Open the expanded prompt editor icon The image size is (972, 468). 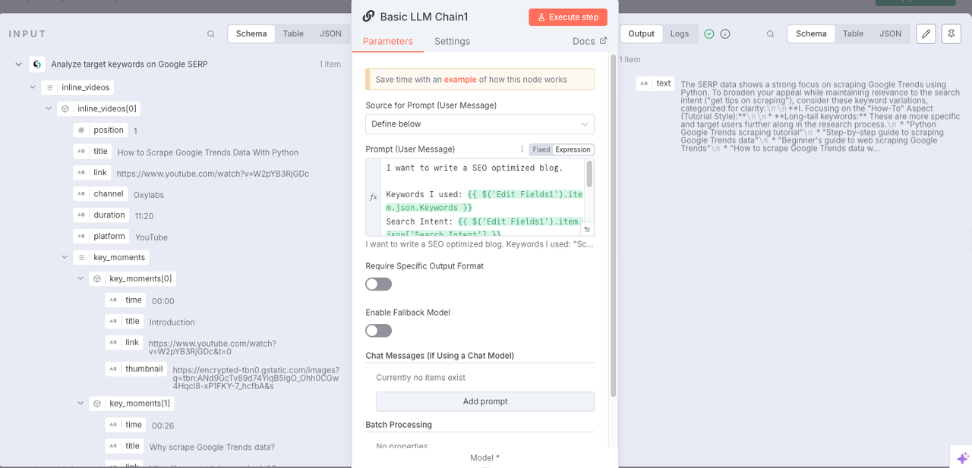pyautogui.click(x=587, y=229)
